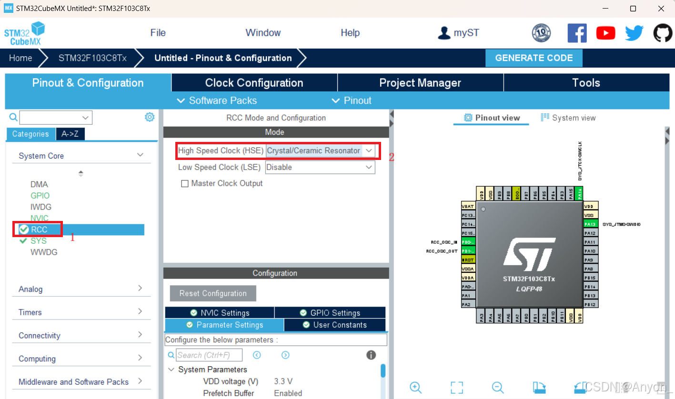This screenshot has width=675, height=399.
Task: Select the PD1 oscillator-out pin
Action: (x=468, y=251)
